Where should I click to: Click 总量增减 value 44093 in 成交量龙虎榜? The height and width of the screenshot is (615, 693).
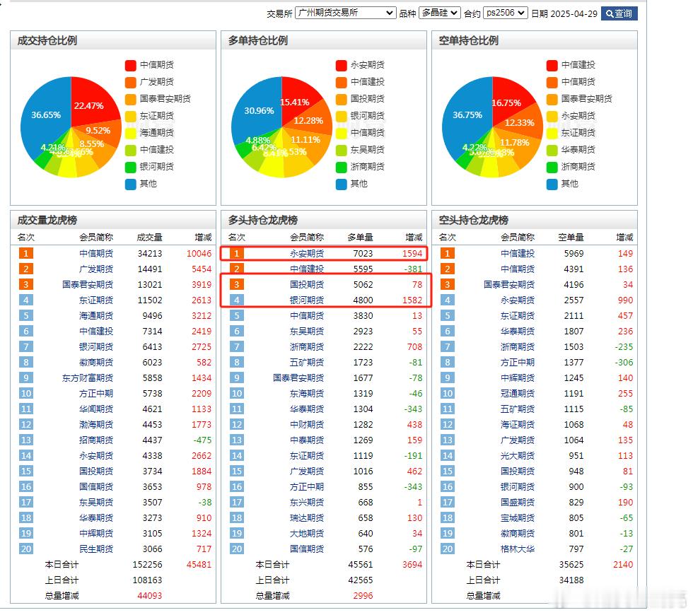pos(150,596)
